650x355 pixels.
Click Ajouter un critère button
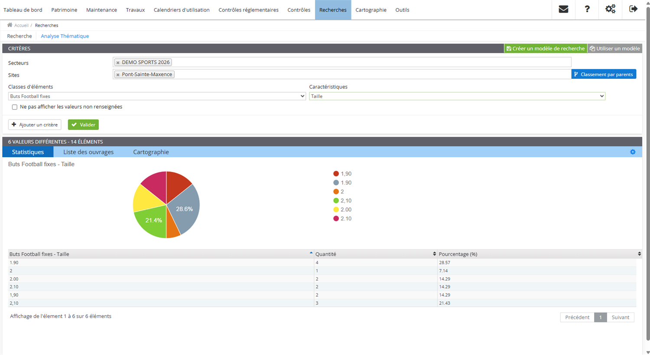coord(35,125)
